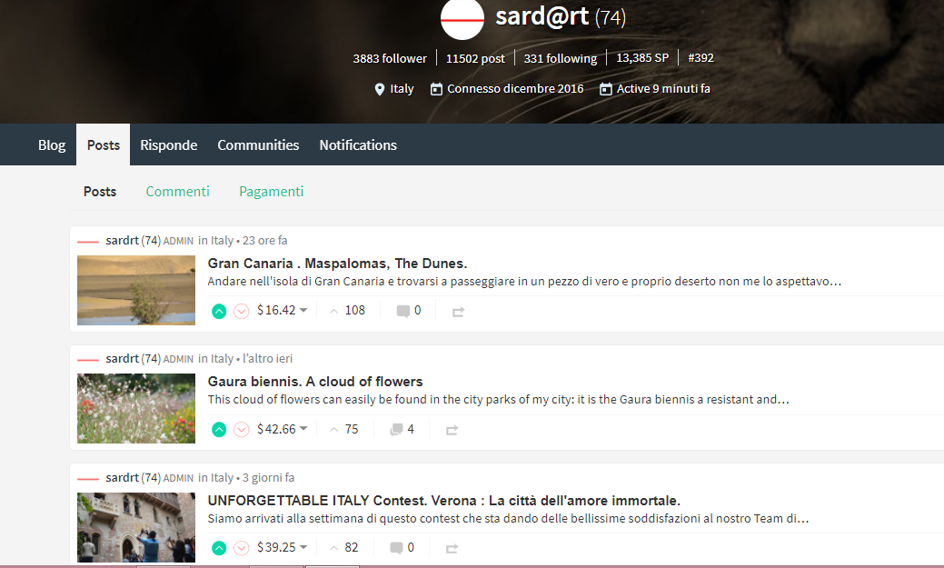944x568 pixels.
Task: Open comments on the Verona contest post
Action: tap(402, 547)
